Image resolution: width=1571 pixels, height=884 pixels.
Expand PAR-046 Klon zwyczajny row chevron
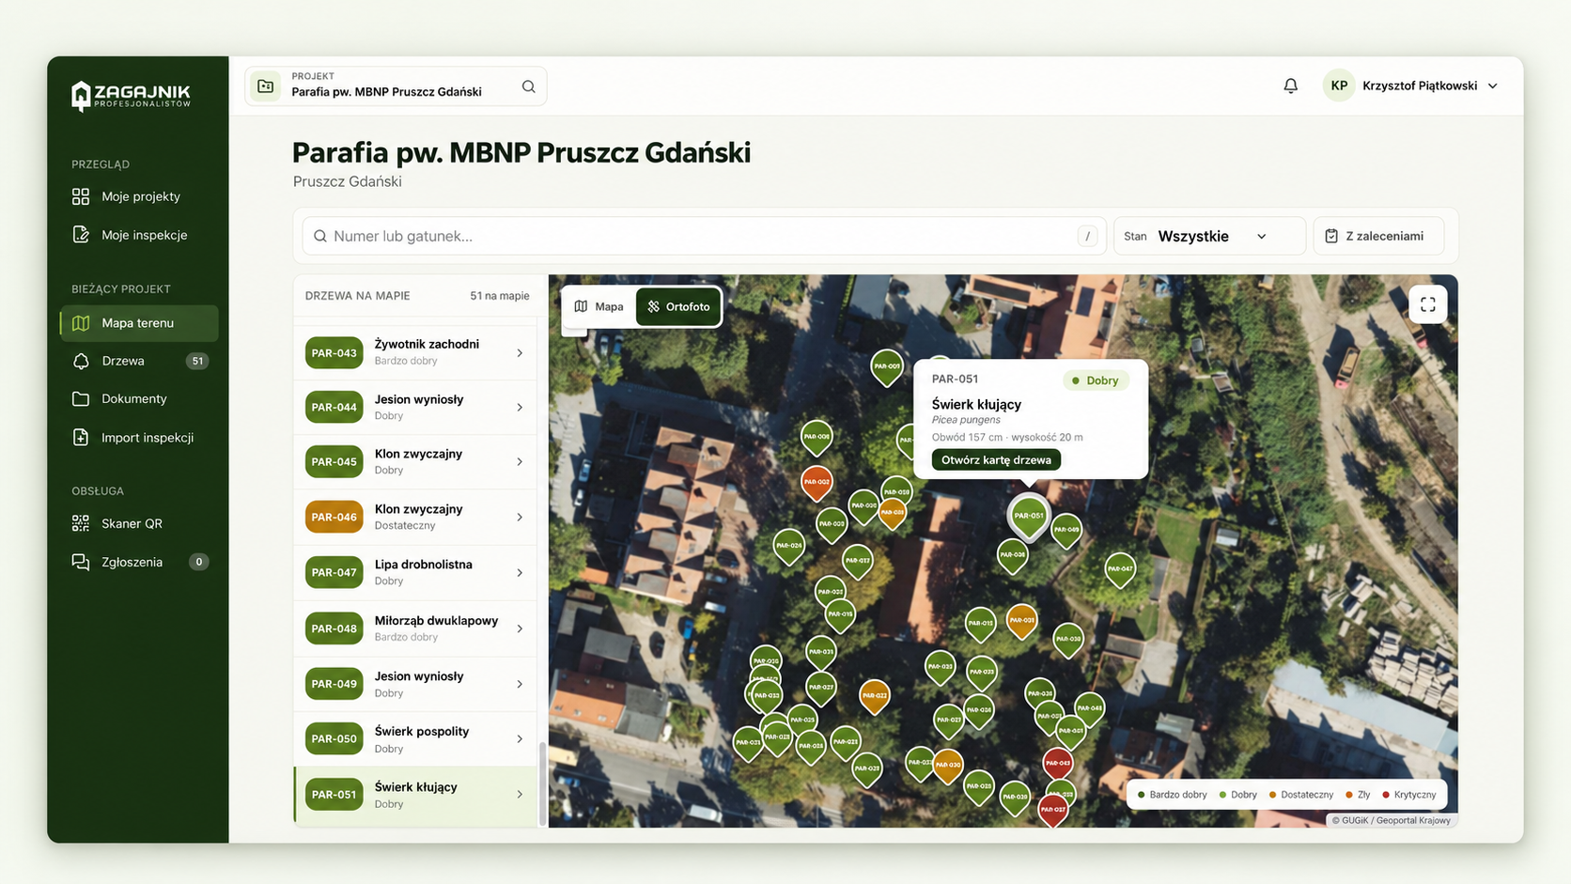tap(520, 518)
